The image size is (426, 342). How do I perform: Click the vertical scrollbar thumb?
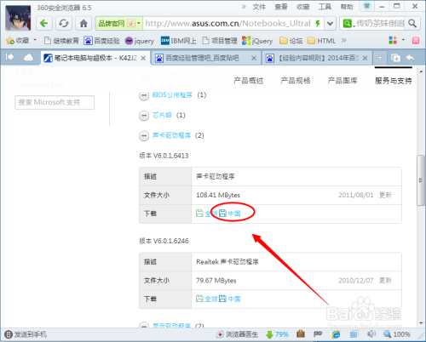421,180
